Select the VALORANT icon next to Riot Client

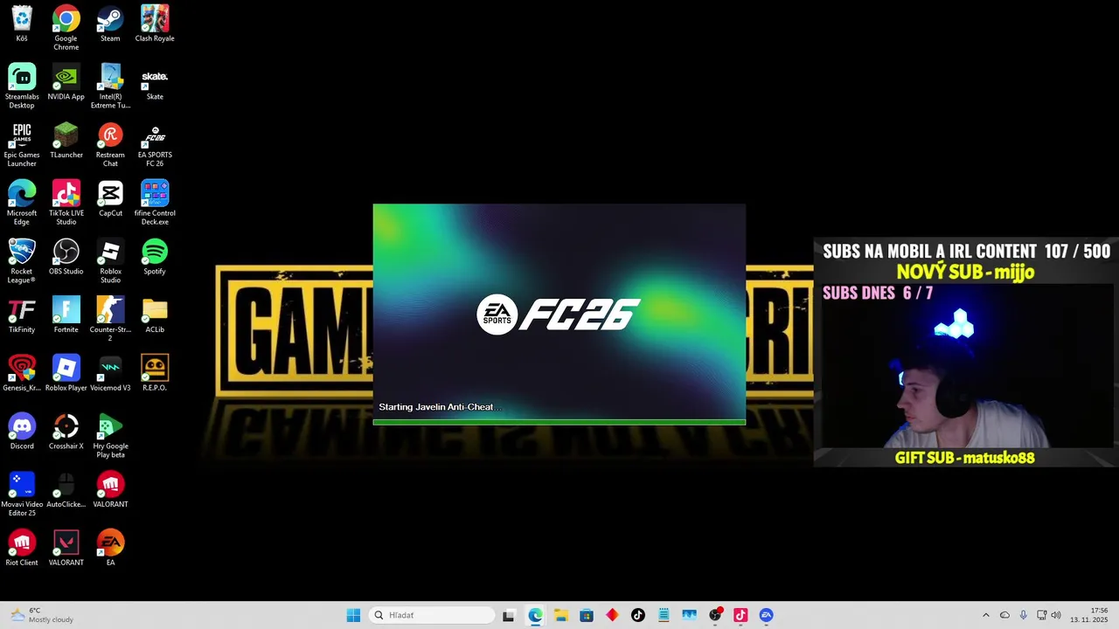[66, 548]
